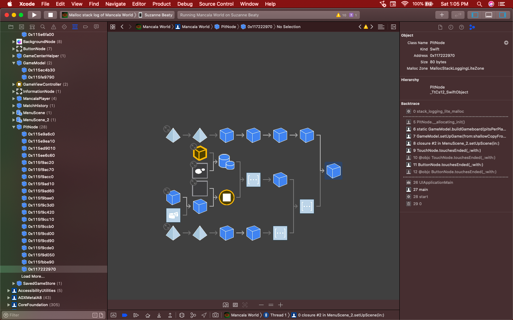Click the Thread 1 segment in debug bar
513x320 pixels.
[x=275, y=315]
